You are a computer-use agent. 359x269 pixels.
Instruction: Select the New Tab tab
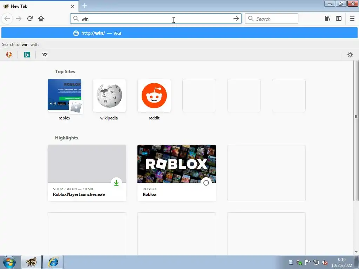39,6
